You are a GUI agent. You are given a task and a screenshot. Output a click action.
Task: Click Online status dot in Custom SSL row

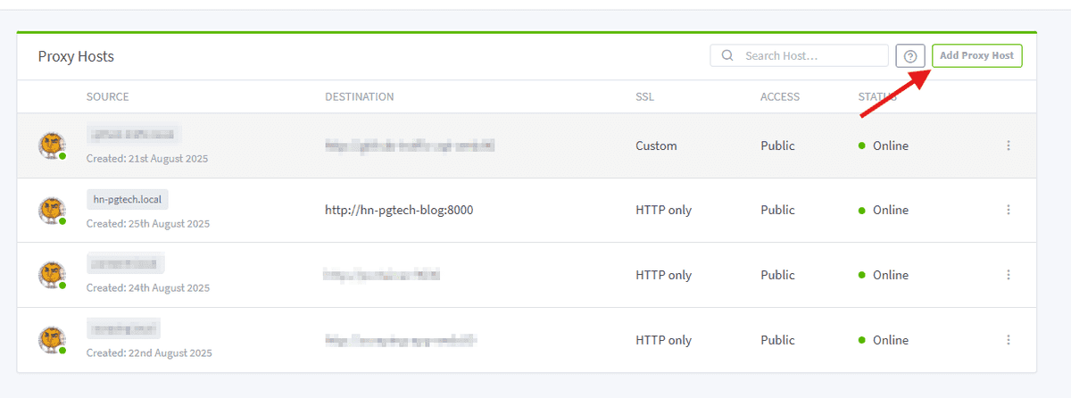tap(862, 145)
